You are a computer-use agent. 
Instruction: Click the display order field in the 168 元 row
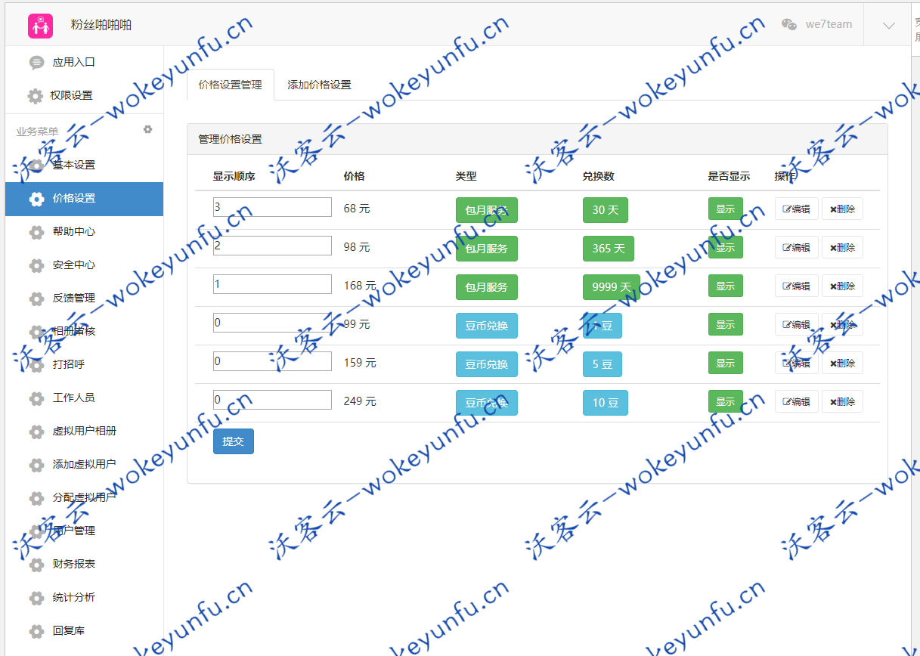[272, 284]
